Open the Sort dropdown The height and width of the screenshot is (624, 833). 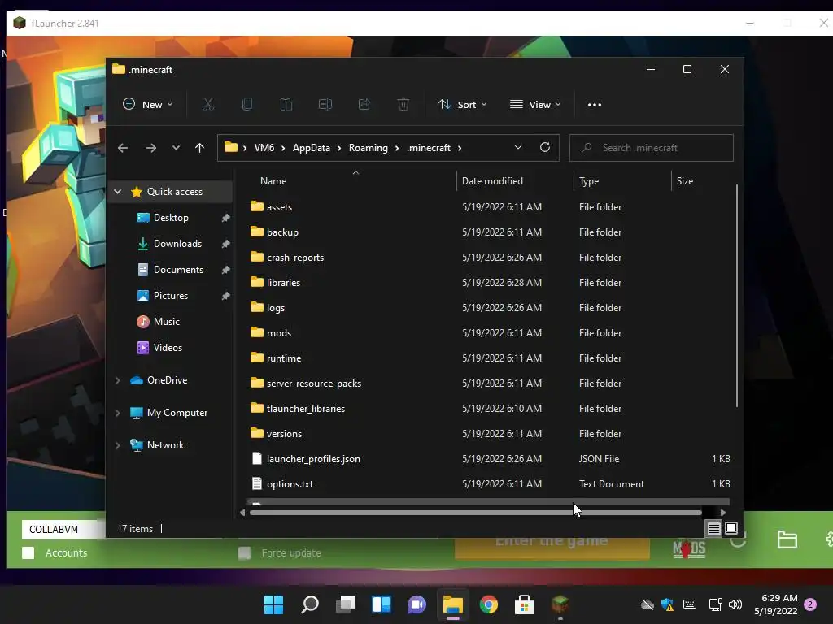[463, 105]
